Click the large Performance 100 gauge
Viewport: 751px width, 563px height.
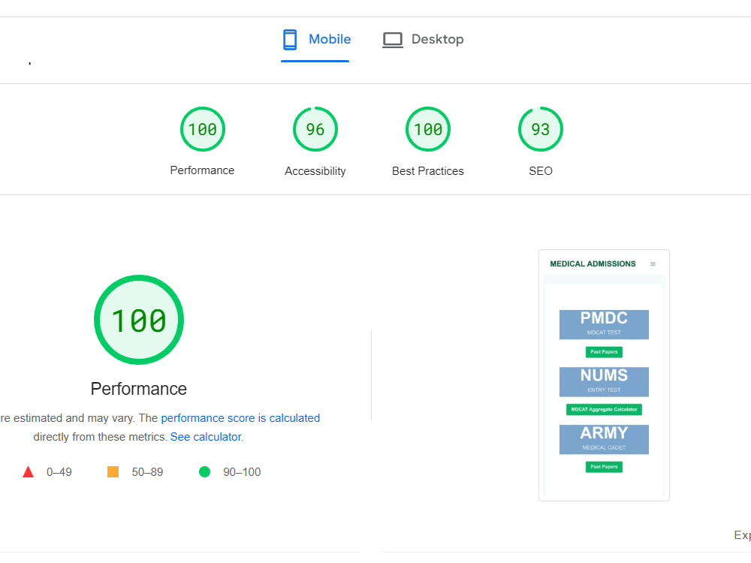(x=139, y=320)
